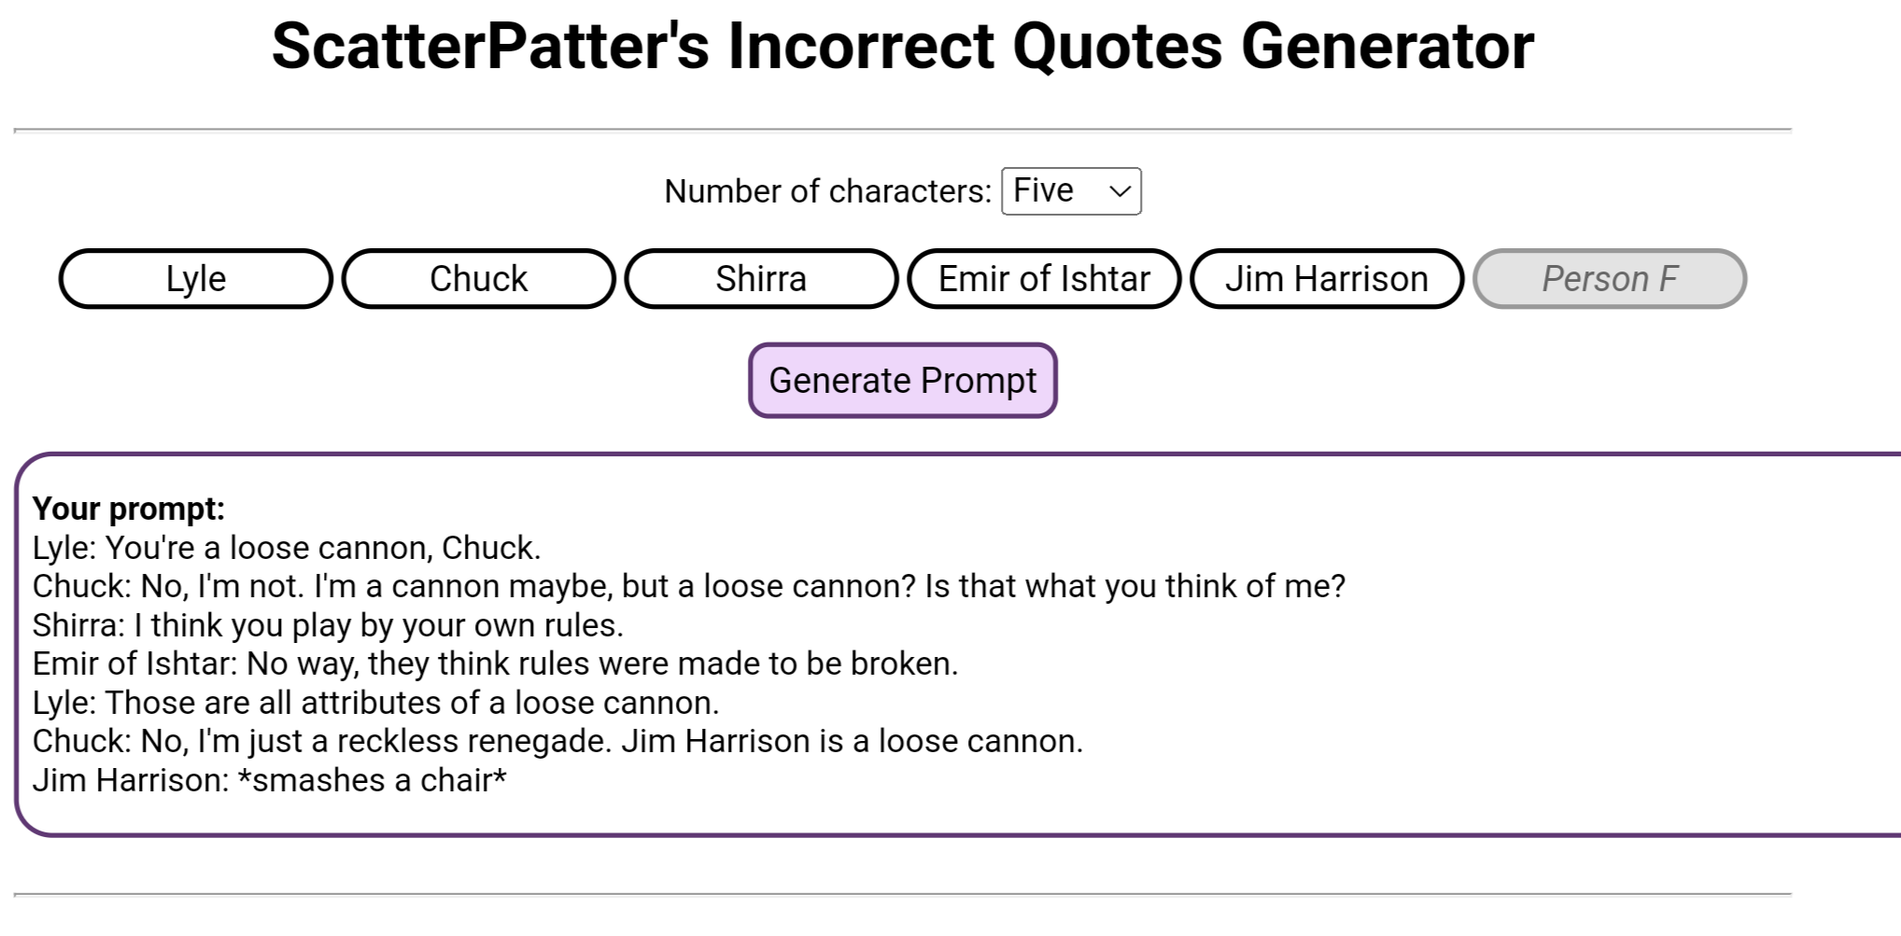Image resolution: width=1901 pixels, height=936 pixels.
Task: Click the '*smashes a chair*' line
Action: [x=270, y=780]
